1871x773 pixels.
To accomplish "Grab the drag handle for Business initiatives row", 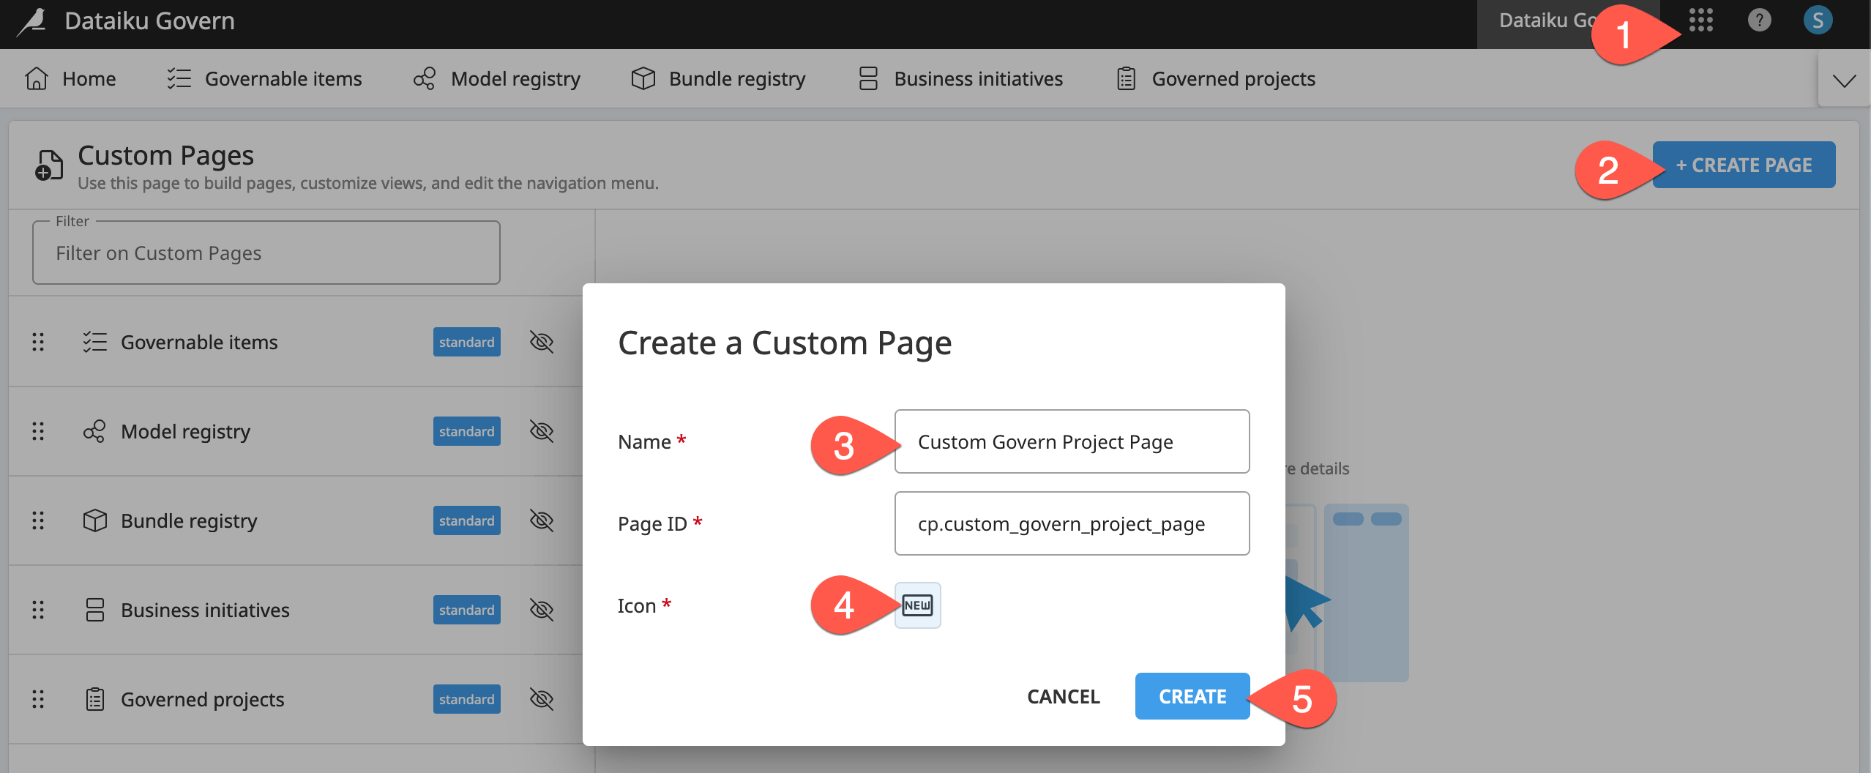I will tap(38, 610).
